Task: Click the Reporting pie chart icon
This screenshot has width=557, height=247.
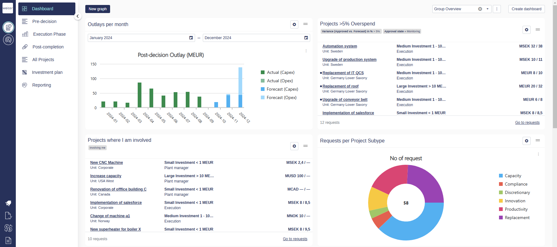Action: pos(25,85)
